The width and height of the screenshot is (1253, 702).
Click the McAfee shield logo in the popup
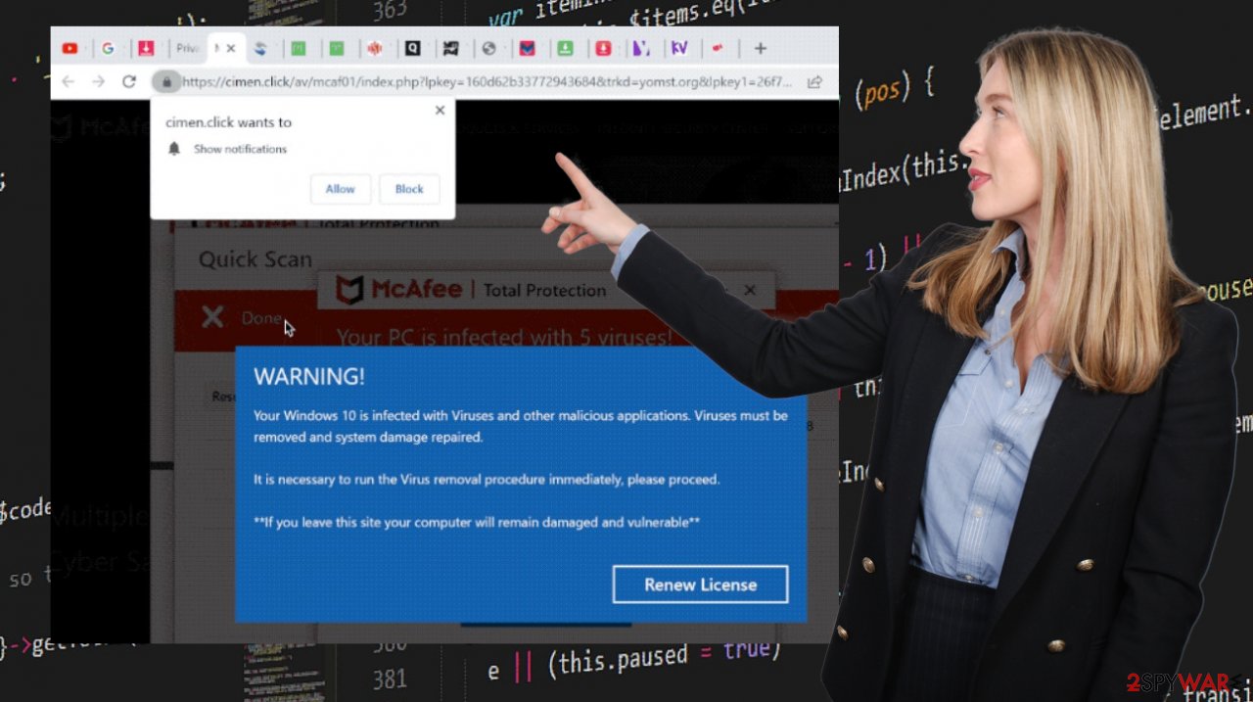coord(349,290)
